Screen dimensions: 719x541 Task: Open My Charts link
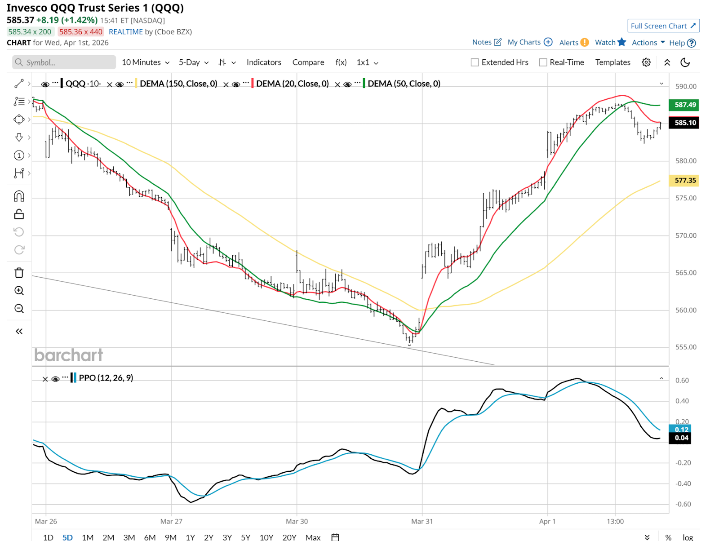coord(530,42)
